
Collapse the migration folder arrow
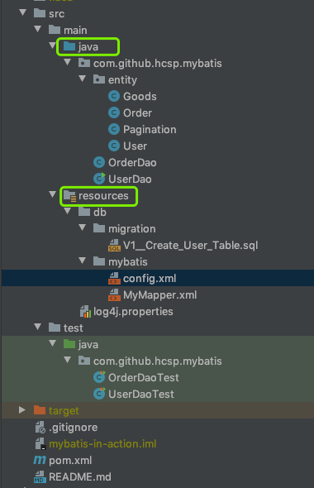(83, 227)
